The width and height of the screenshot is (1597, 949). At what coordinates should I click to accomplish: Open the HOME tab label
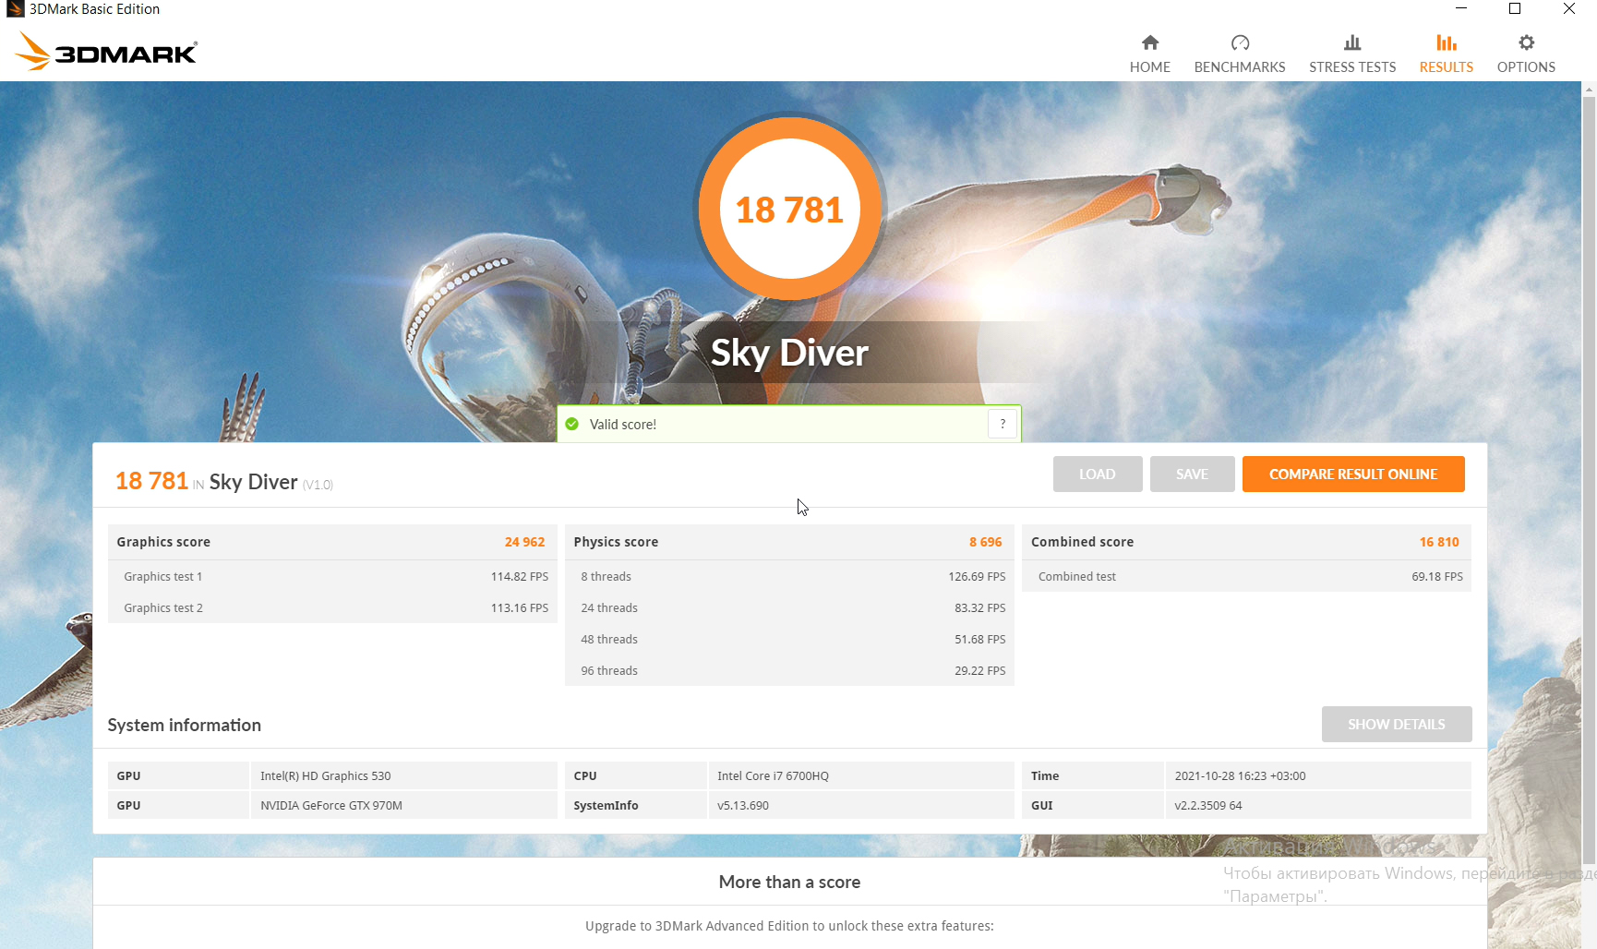coord(1149,67)
